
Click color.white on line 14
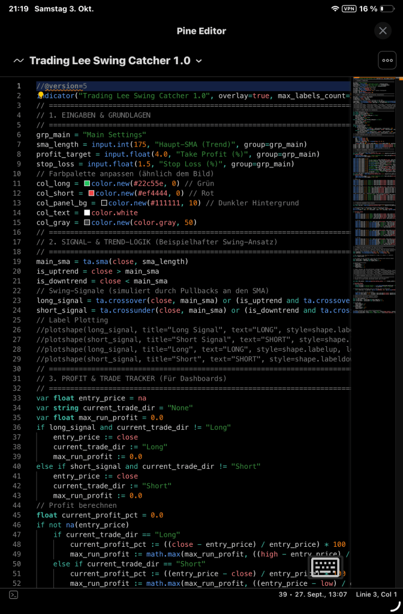click(115, 212)
